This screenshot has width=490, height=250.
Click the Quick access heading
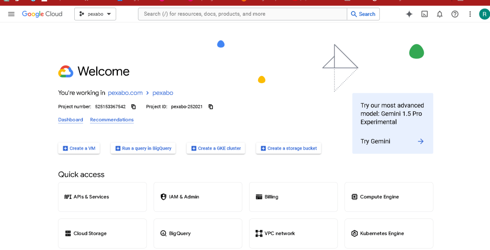[81, 174]
